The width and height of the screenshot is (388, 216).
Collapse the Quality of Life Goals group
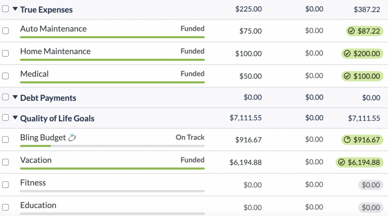pos(15,117)
